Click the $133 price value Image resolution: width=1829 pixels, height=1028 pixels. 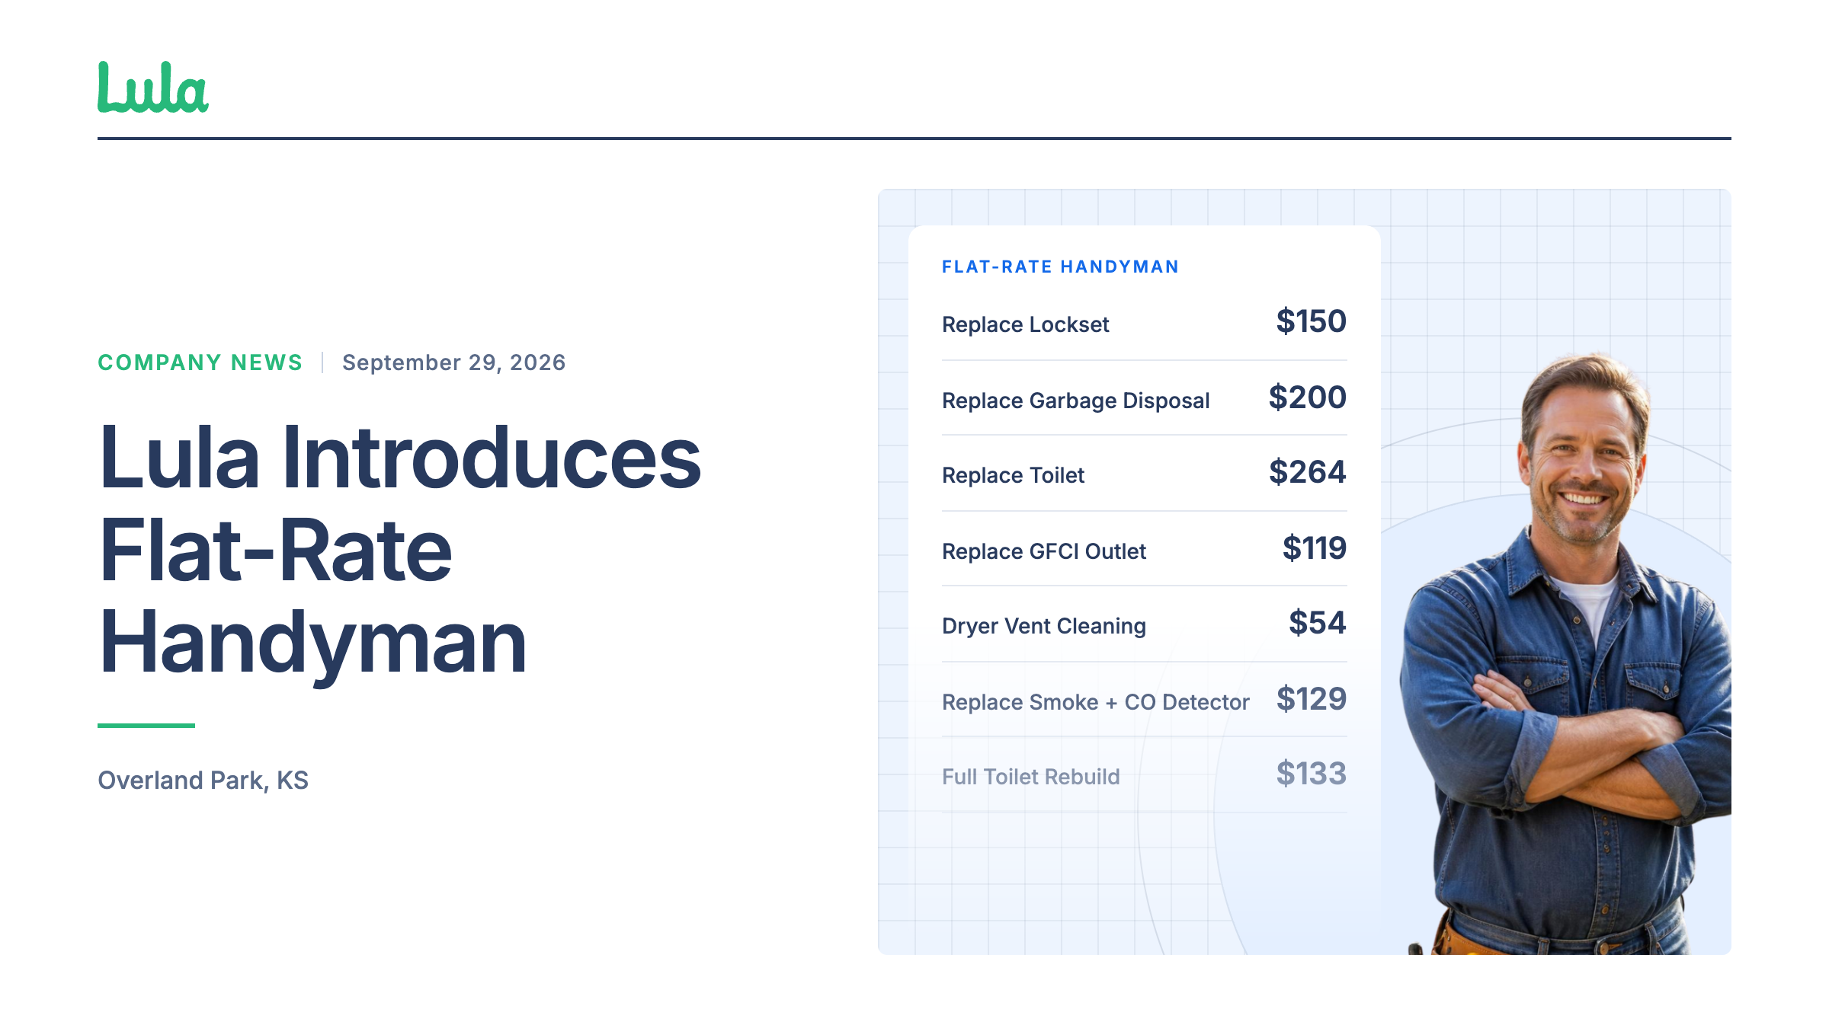[1311, 774]
